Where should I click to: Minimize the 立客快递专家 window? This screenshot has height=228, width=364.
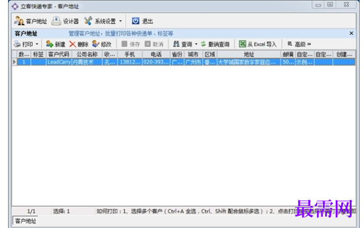point(318,5)
